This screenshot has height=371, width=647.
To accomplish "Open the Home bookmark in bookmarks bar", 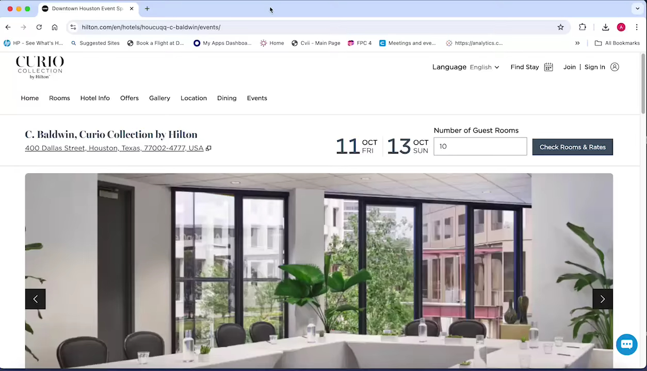I will (272, 43).
